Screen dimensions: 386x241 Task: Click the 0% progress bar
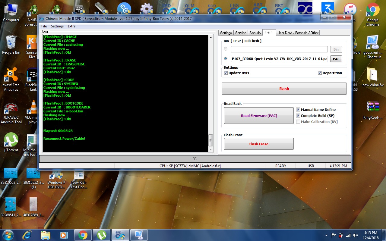coord(195,159)
